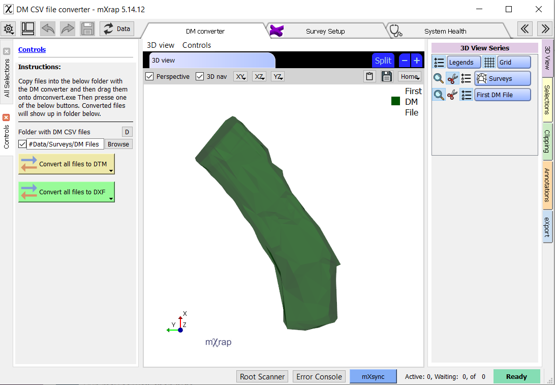Switch to the DM converter tab
The height and width of the screenshot is (385, 555).
[205, 31]
